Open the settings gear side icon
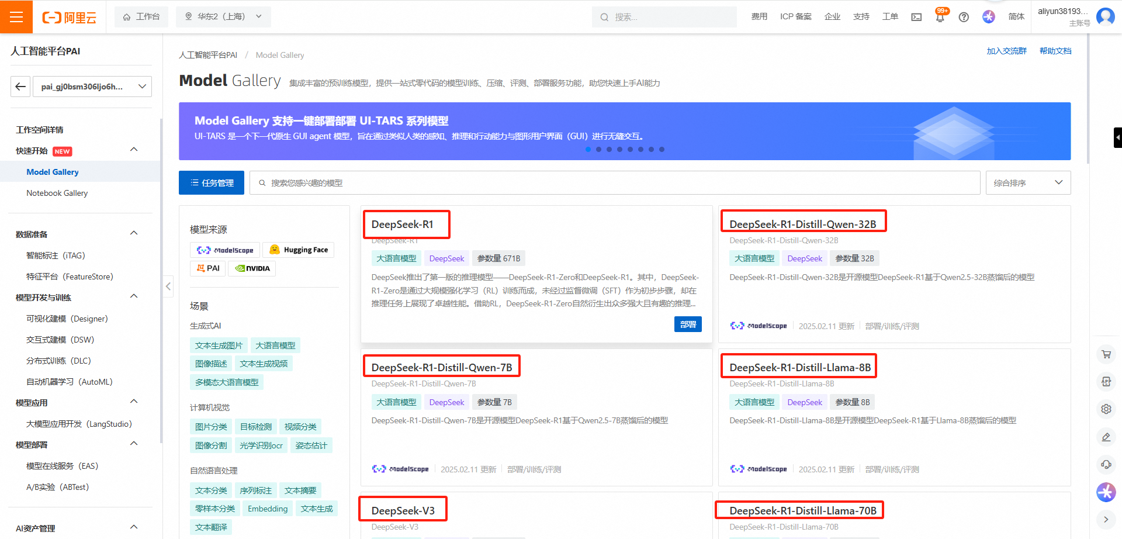The width and height of the screenshot is (1122, 539). tap(1106, 409)
